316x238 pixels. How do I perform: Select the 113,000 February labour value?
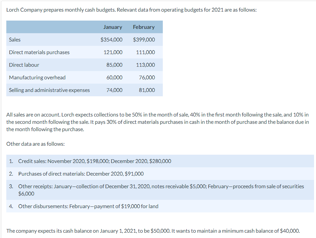(x=146, y=65)
